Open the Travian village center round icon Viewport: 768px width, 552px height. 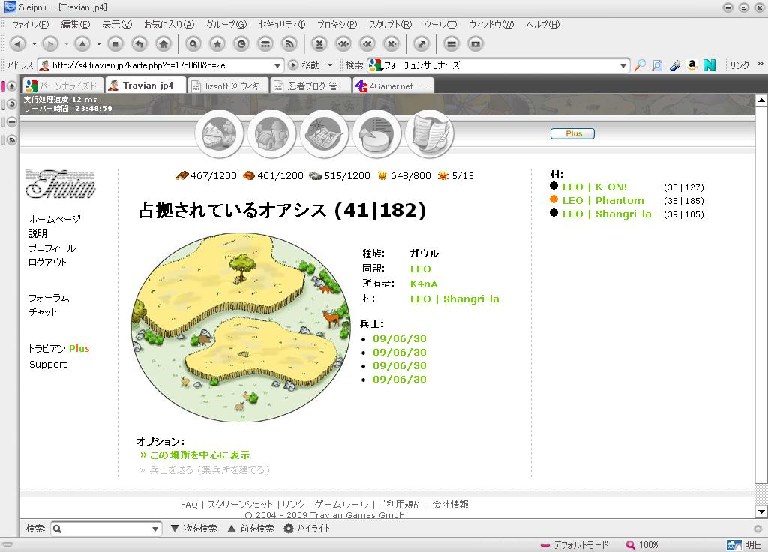coord(271,133)
